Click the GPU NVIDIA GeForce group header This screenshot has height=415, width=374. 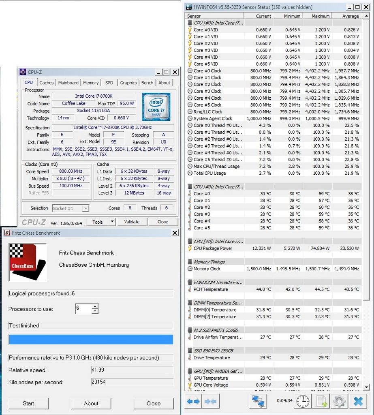pos(274,371)
